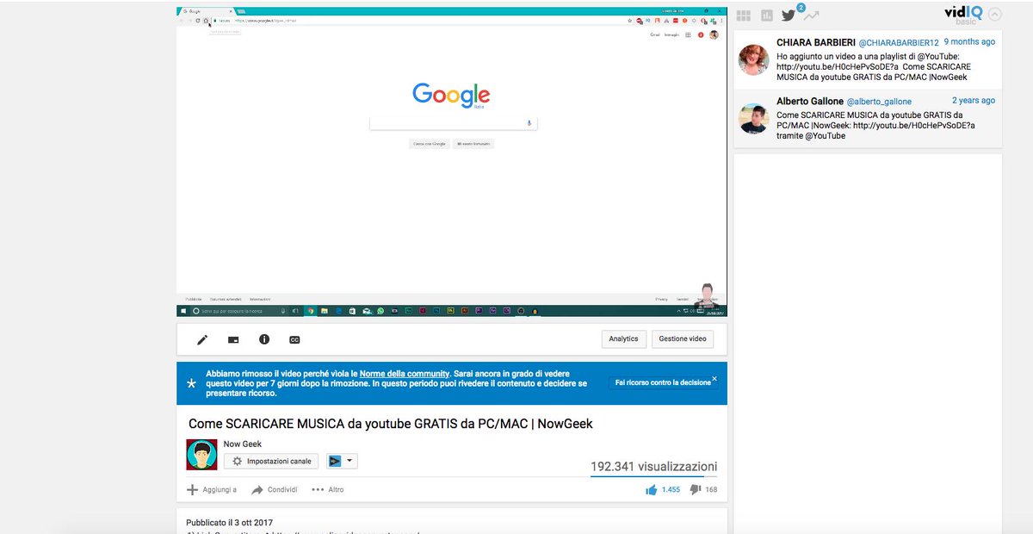
Task: Click the Now Geek channel avatar
Action: pyautogui.click(x=201, y=454)
